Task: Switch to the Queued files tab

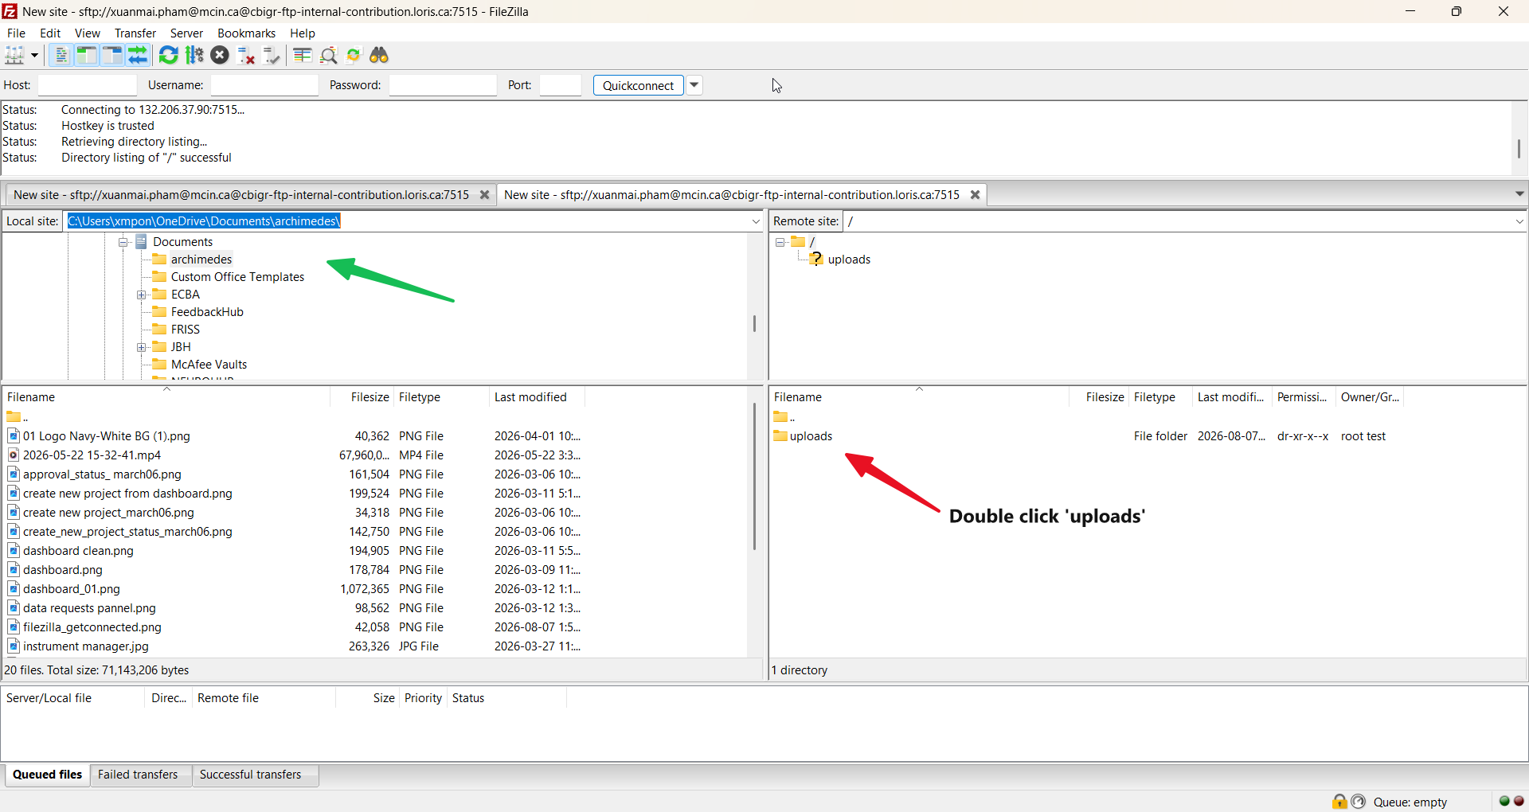Action: (x=47, y=775)
